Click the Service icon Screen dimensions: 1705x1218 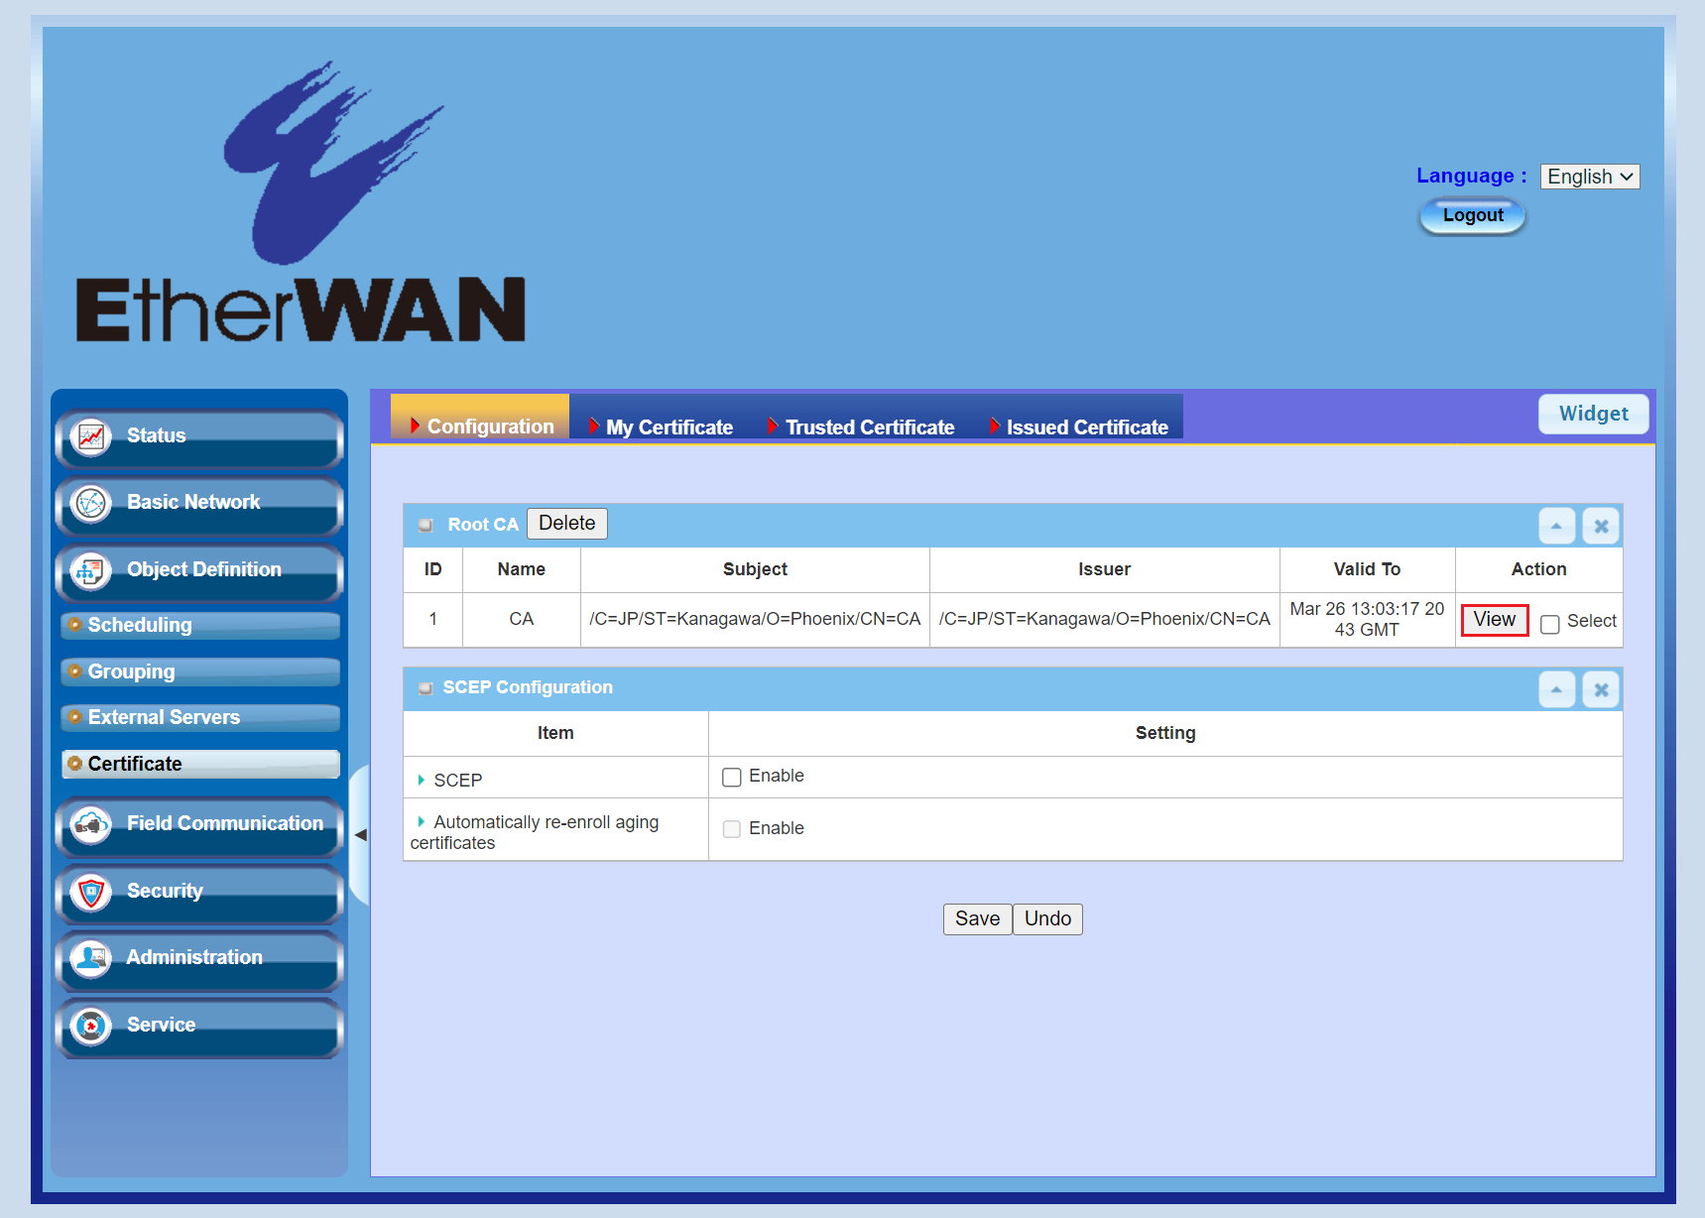point(91,1027)
